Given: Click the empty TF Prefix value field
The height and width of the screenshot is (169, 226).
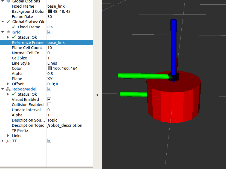Looking at the screenshot, I should tap(70, 131).
